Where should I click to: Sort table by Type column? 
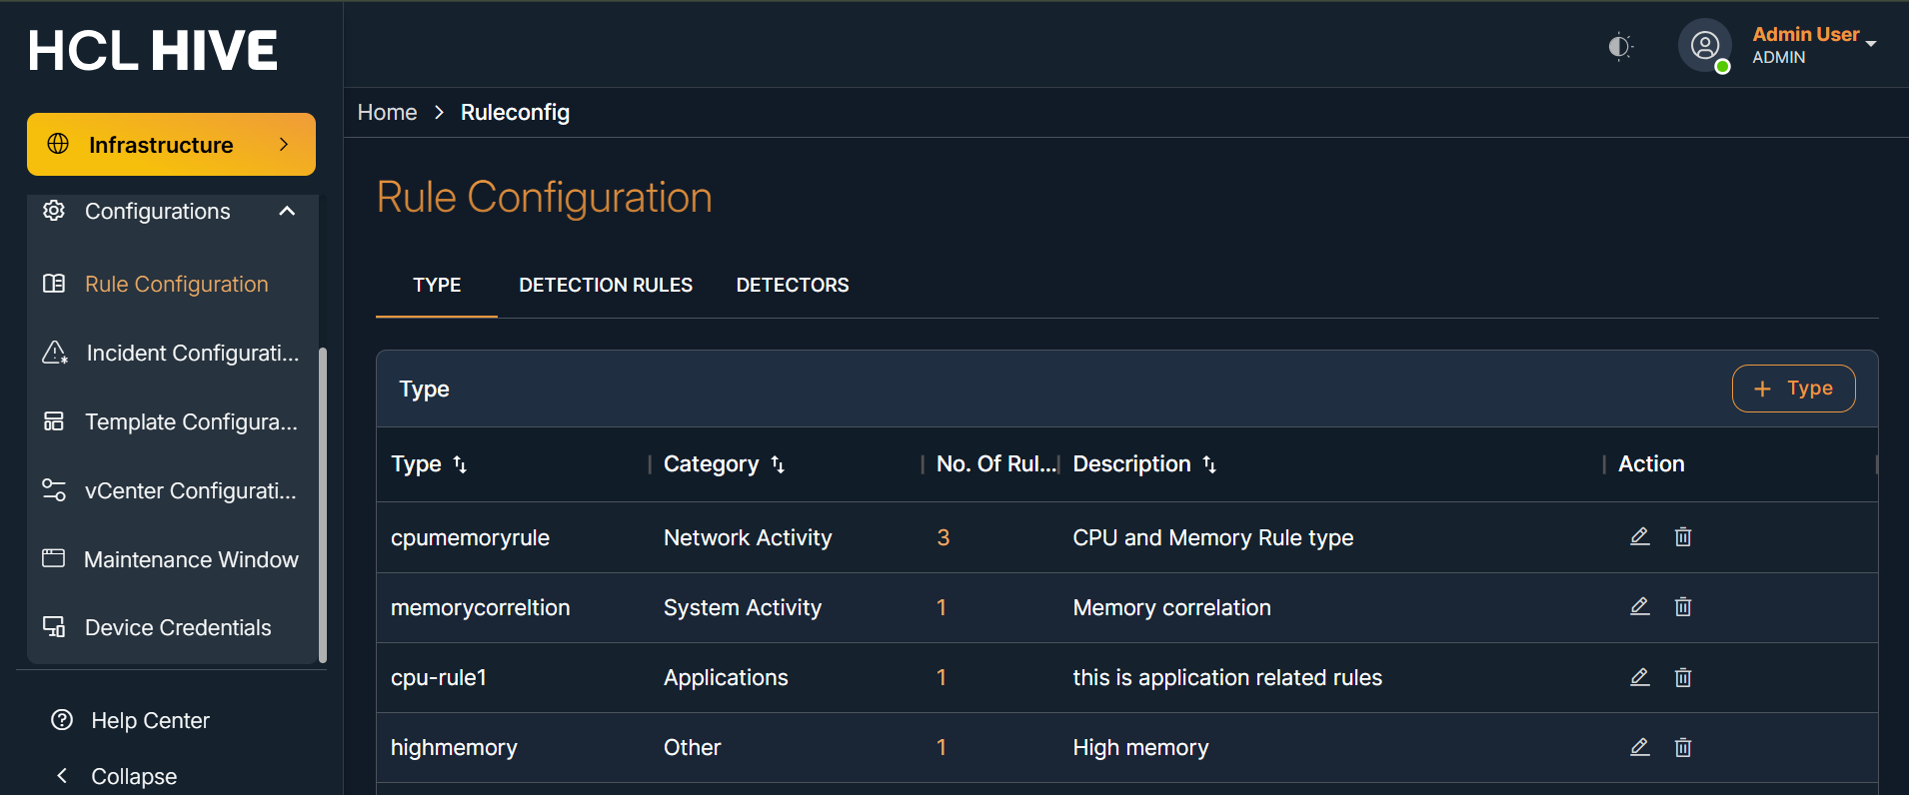[460, 464]
